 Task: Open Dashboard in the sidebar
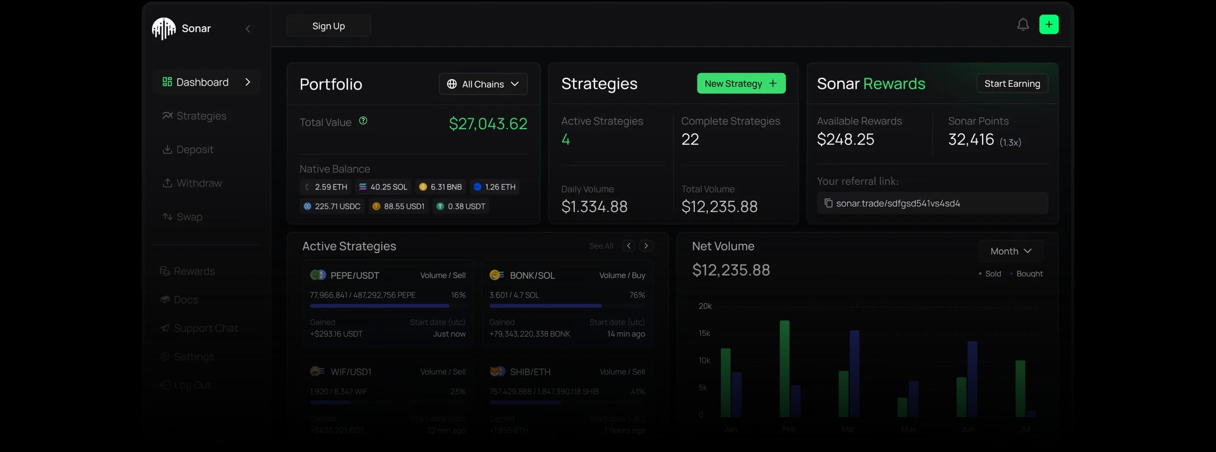coord(206,82)
